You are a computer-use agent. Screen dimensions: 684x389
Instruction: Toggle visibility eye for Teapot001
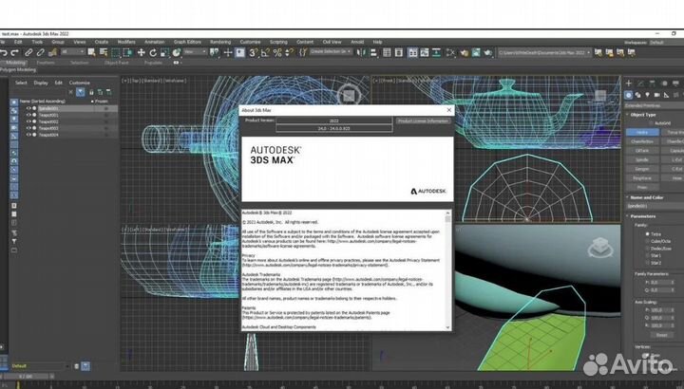point(28,115)
